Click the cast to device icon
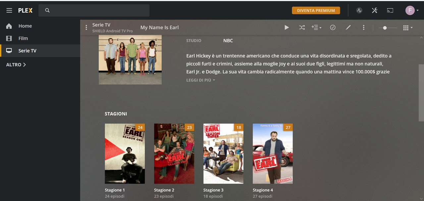Viewport: 424px width, 201px height. [x=390, y=10]
